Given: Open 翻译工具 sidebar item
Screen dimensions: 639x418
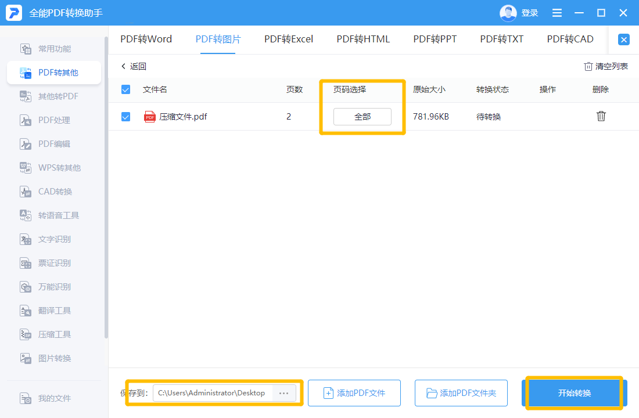Looking at the screenshot, I should (x=54, y=311).
